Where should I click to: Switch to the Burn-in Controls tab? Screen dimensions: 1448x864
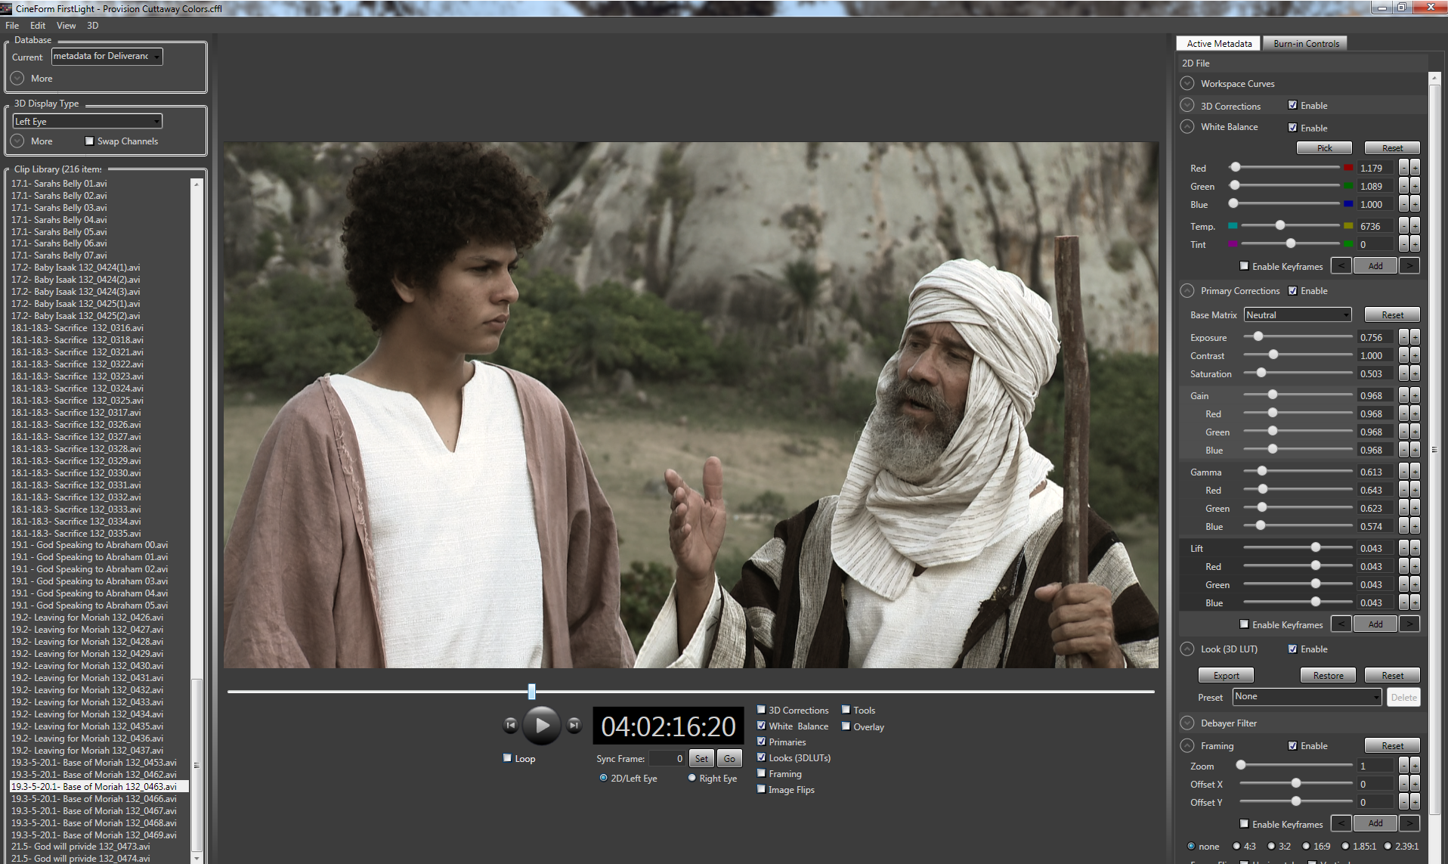[1305, 44]
